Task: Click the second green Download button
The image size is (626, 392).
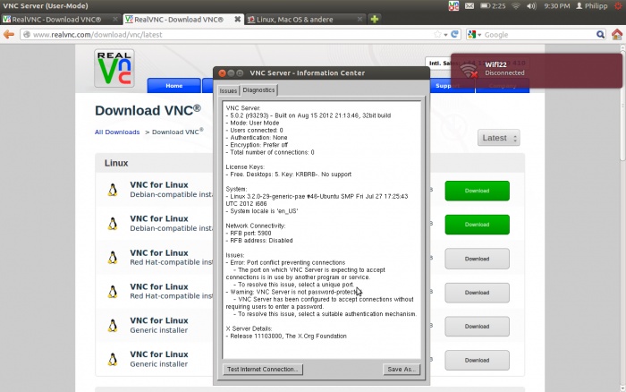Action: [x=477, y=225]
